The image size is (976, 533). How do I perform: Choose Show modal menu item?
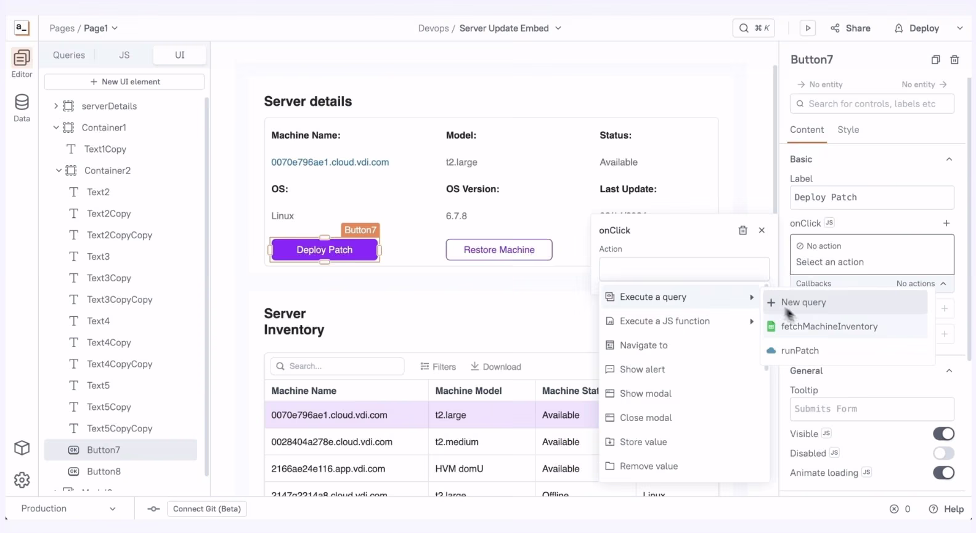coord(680,393)
